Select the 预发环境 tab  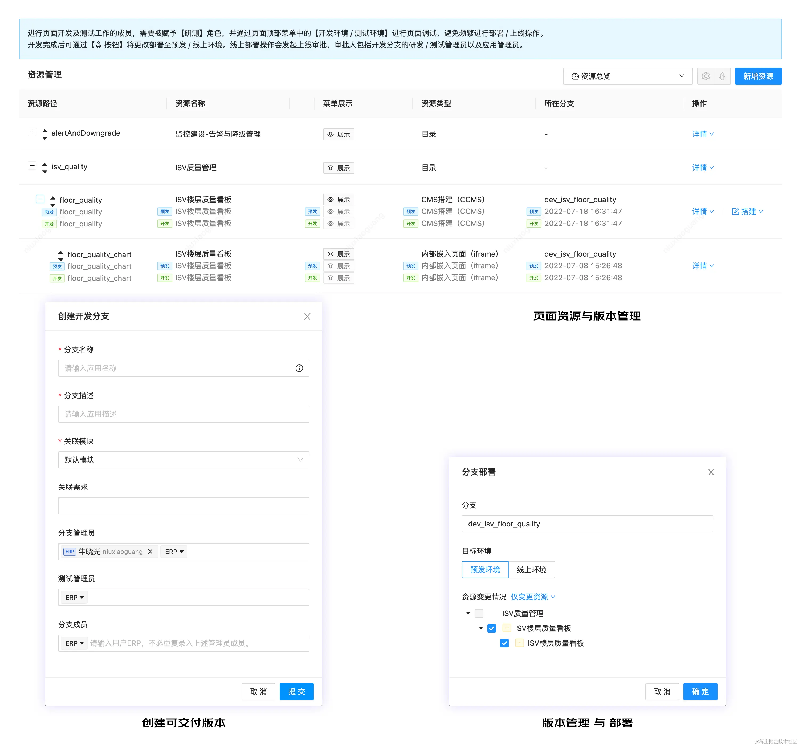coord(484,569)
